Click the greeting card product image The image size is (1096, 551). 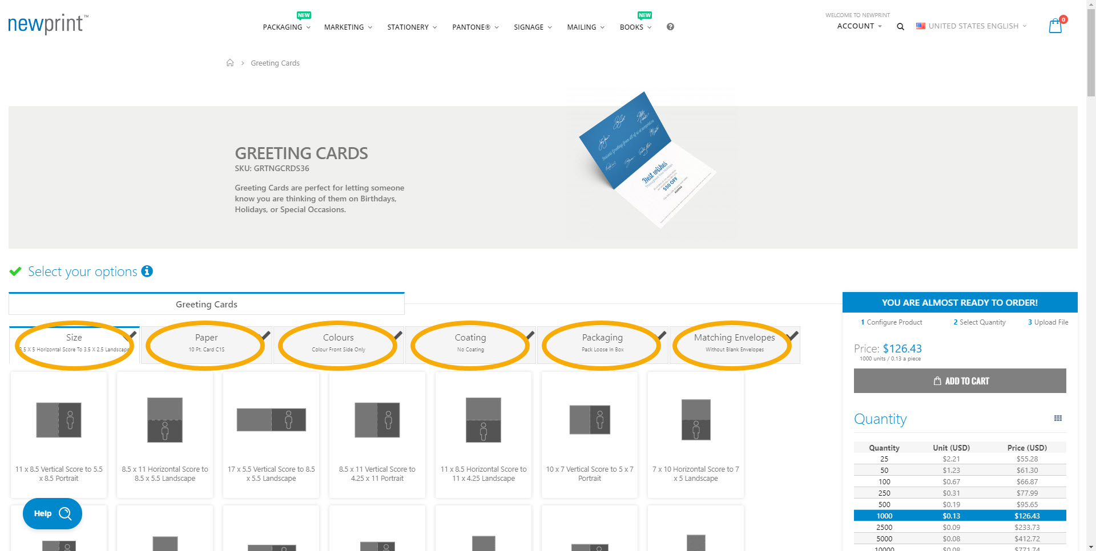click(647, 160)
